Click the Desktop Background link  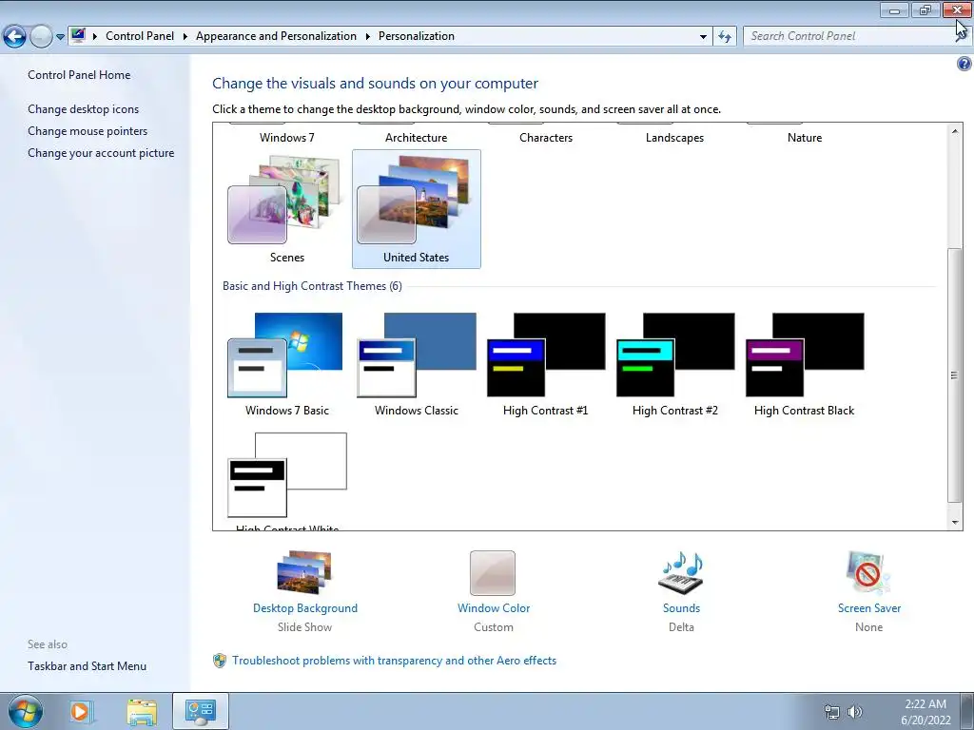(305, 608)
